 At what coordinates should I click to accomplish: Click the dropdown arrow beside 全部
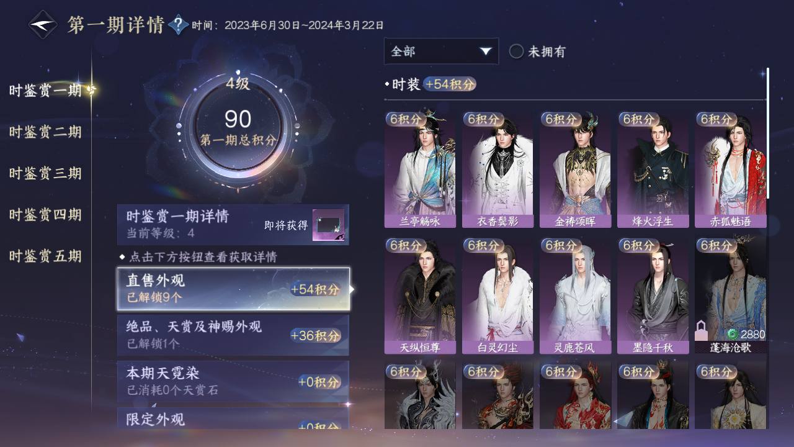tap(485, 52)
